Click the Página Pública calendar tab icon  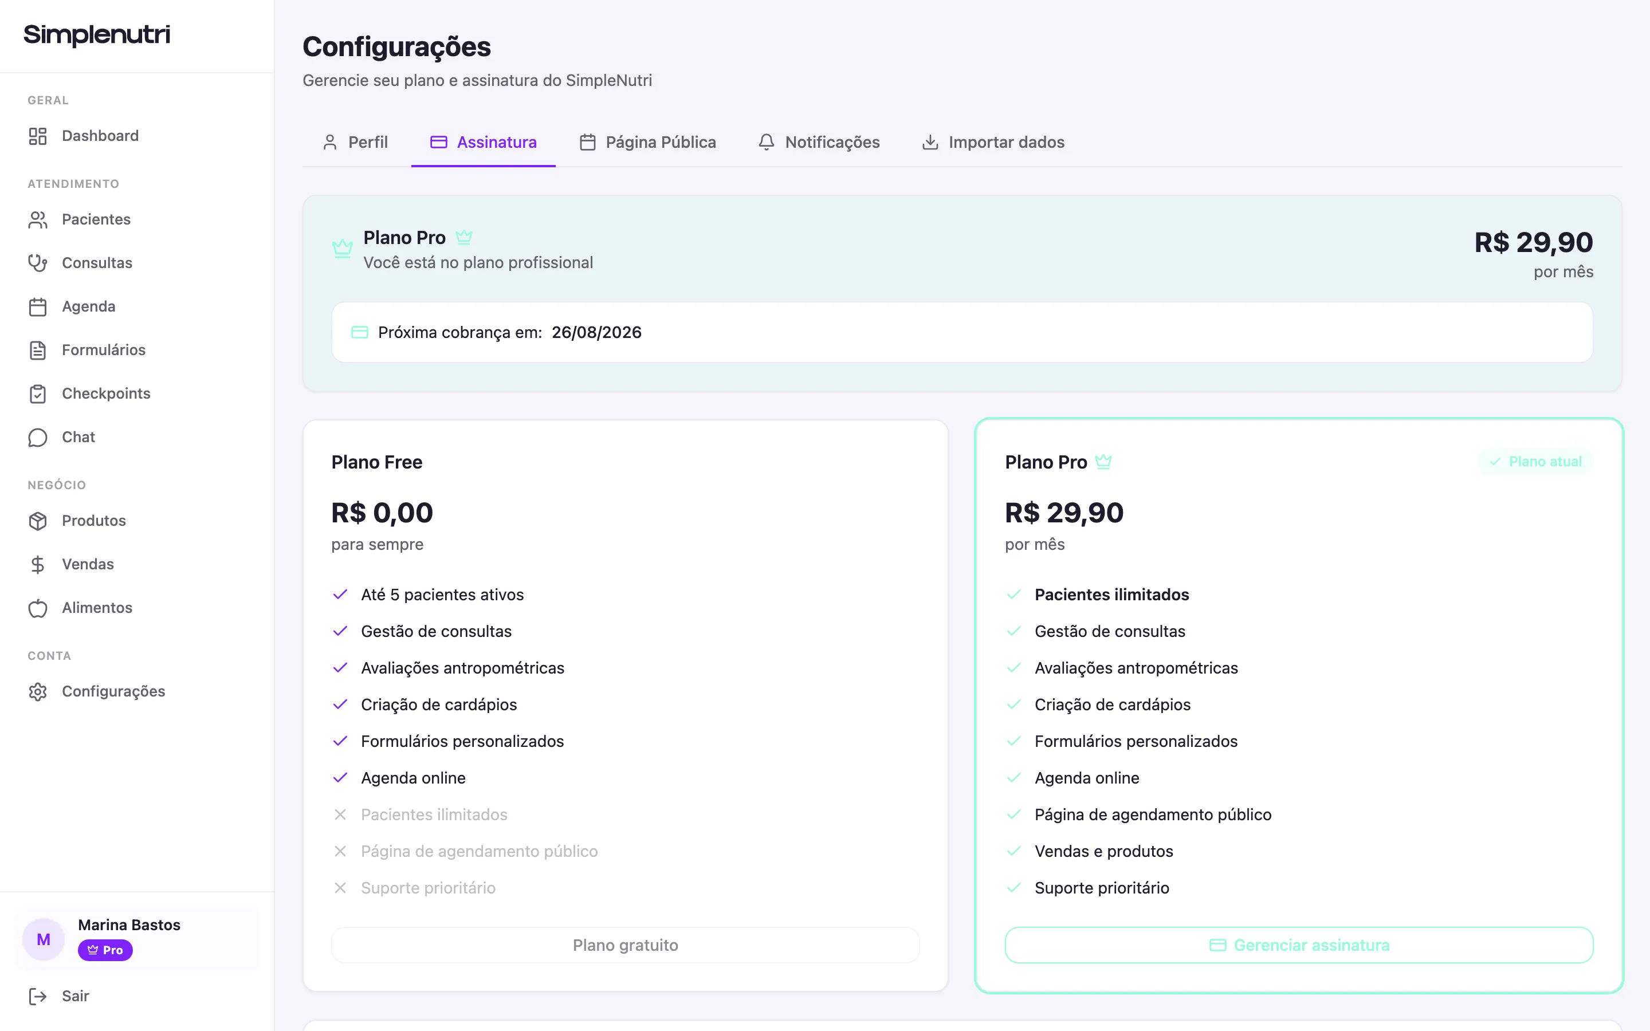pos(588,142)
